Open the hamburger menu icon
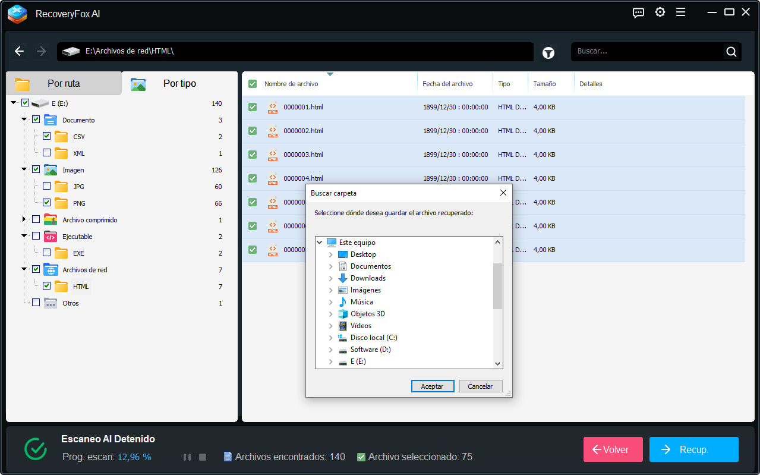The width and height of the screenshot is (760, 475). tap(680, 12)
